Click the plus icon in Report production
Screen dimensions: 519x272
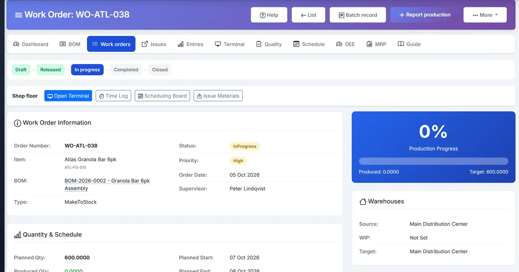[x=402, y=15]
